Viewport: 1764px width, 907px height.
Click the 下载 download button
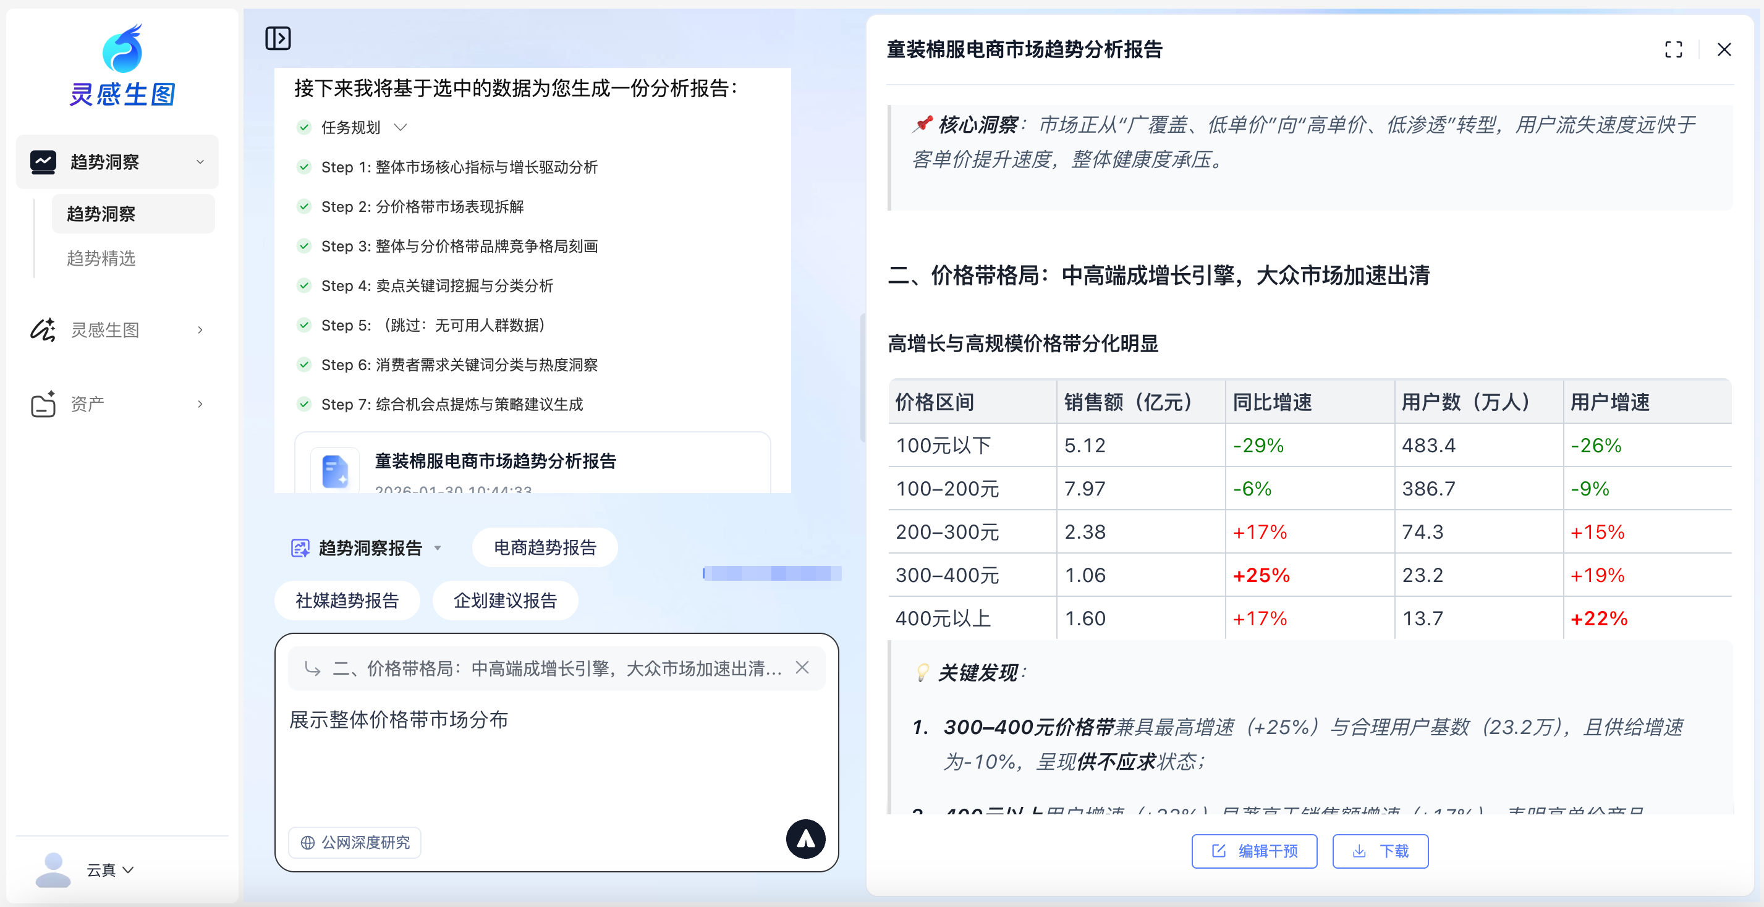1380,851
